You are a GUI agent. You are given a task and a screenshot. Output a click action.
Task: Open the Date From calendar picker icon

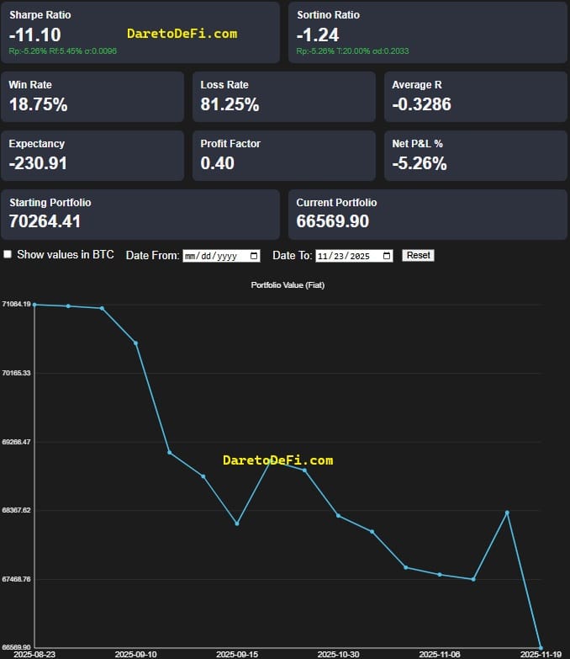254,256
